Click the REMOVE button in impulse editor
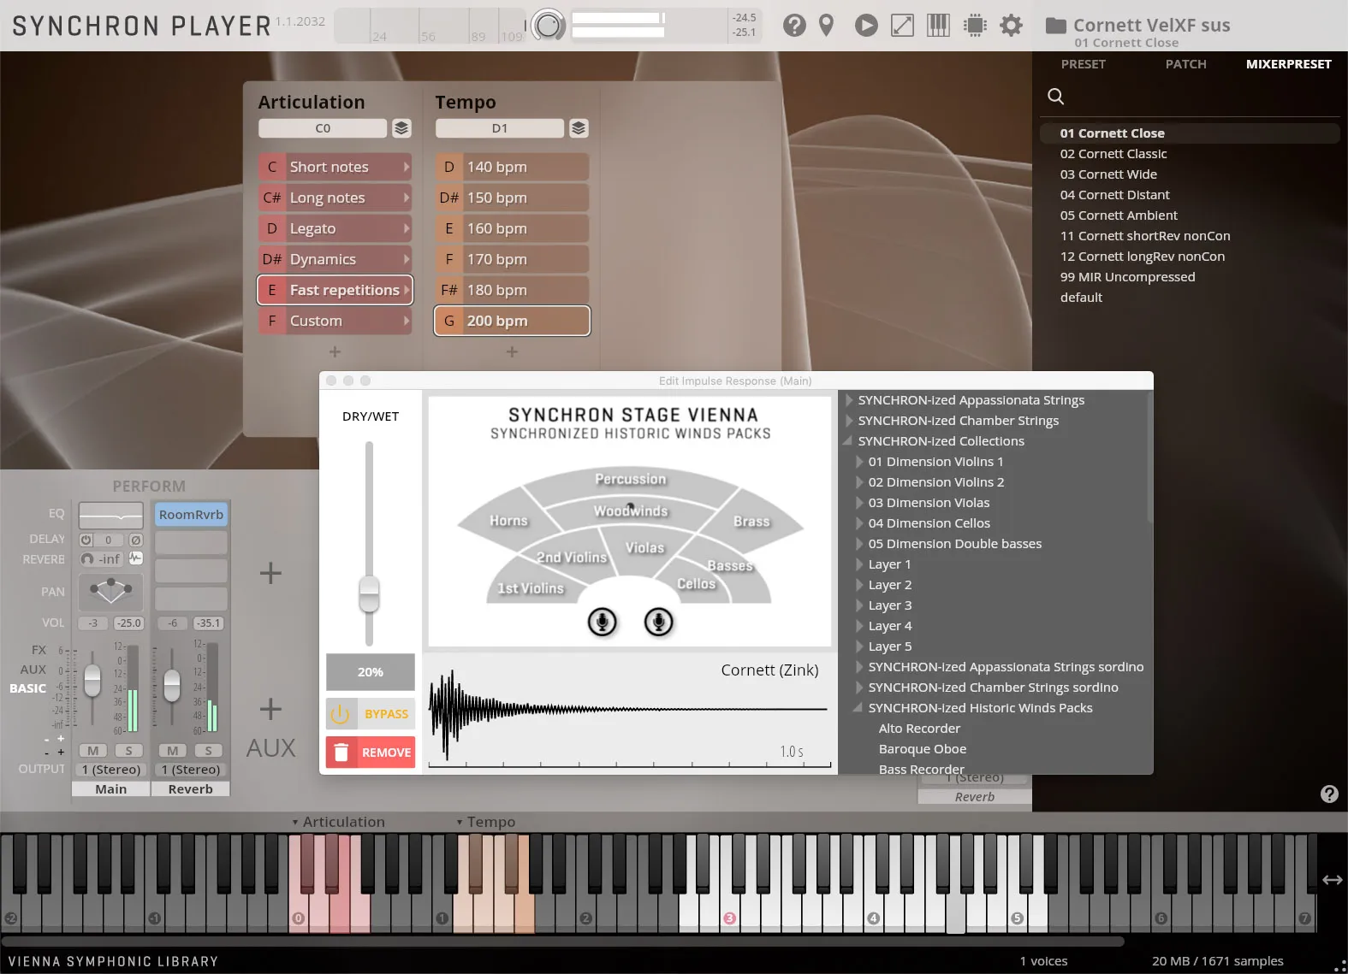Viewport: 1348px width, 974px height. (x=371, y=753)
